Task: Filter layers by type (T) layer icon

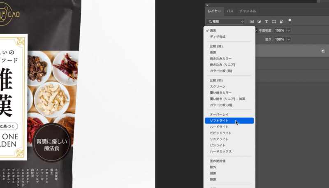Action: [x=266, y=21]
